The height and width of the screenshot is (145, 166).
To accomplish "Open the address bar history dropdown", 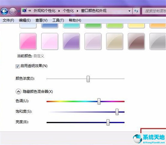I will 129,11.
